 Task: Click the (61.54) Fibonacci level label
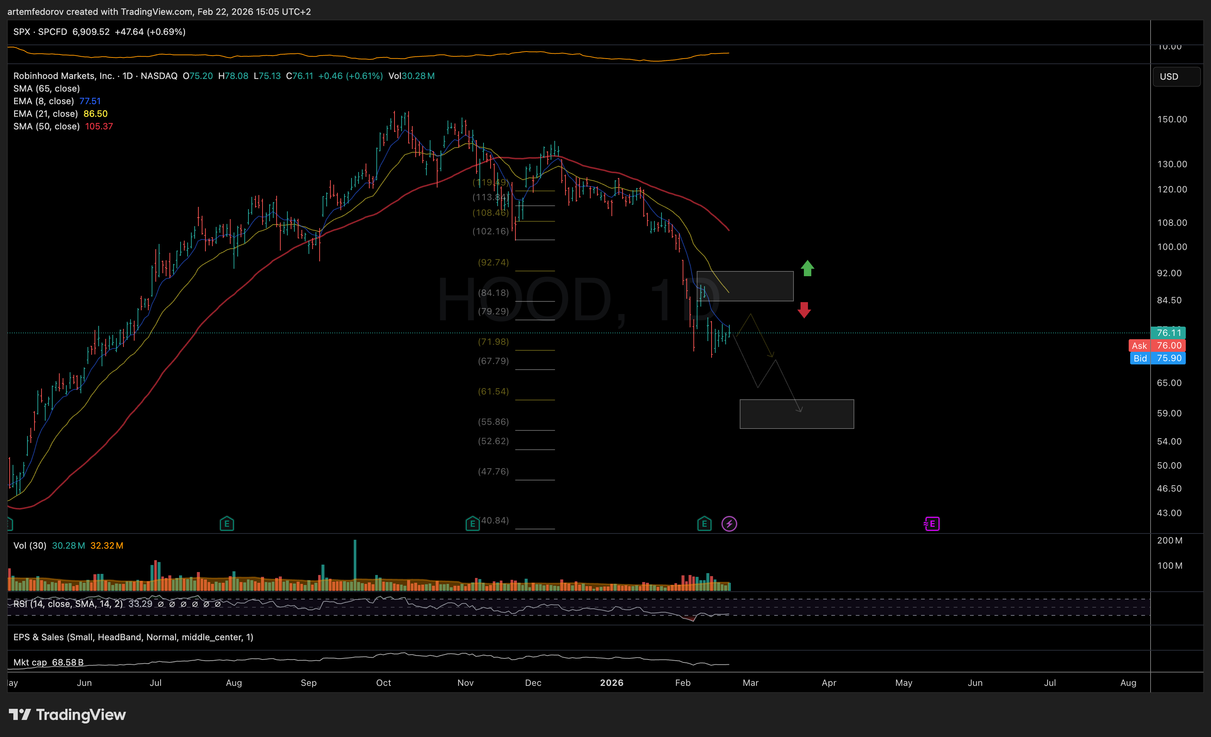pyautogui.click(x=494, y=391)
